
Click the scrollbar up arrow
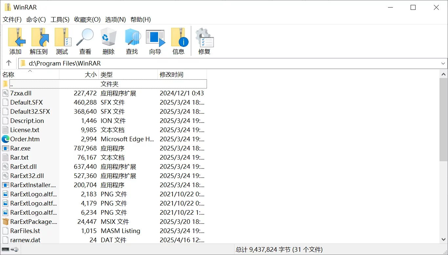coord(443,74)
